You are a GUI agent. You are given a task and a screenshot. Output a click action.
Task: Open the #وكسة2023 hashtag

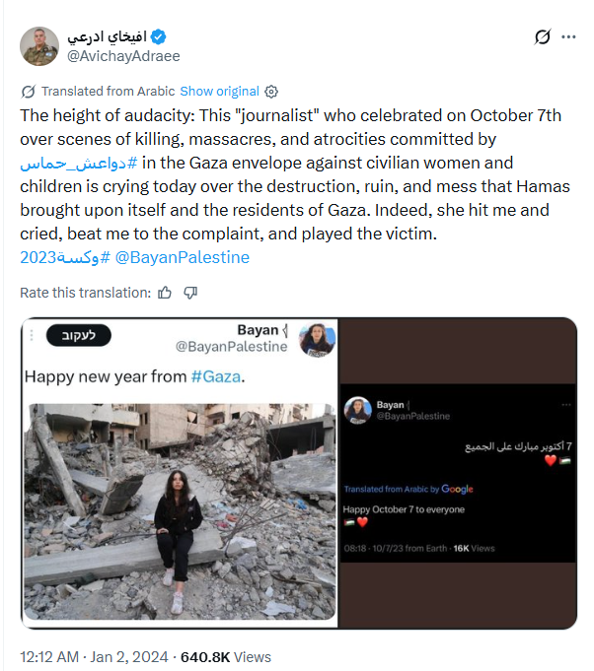(63, 257)
